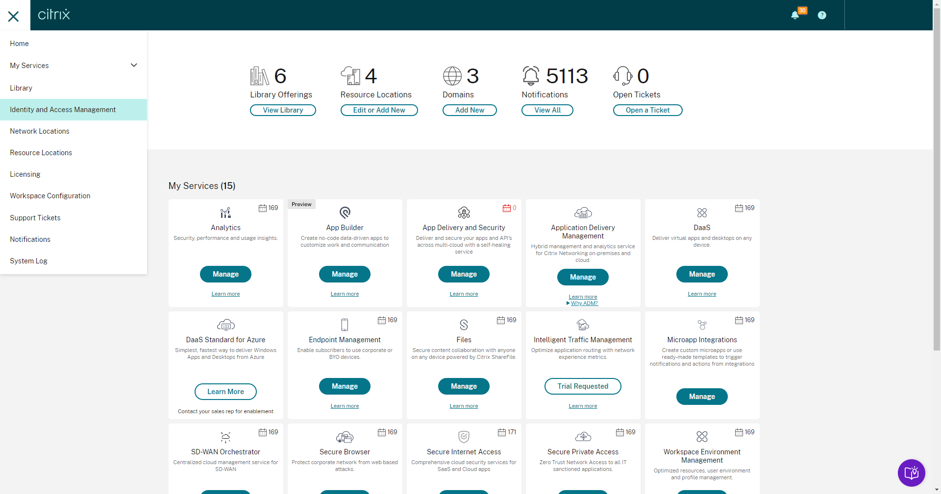Screen dimensions: 941x494
Task: Click the View Library button
Action: pos(283,110)
